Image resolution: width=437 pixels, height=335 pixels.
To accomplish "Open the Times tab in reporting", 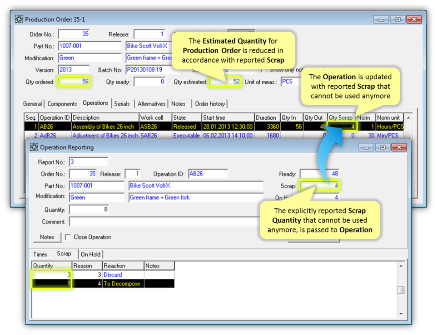I will tap(40, 254).
